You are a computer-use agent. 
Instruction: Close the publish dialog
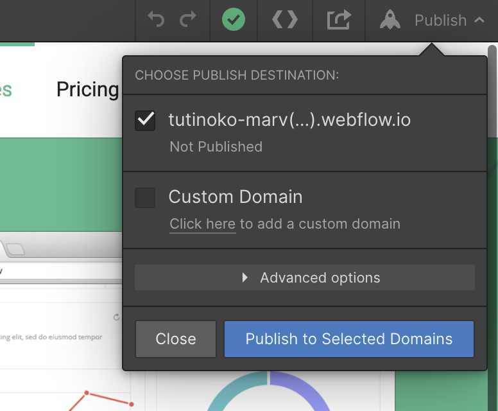click(x=176, y=339)
